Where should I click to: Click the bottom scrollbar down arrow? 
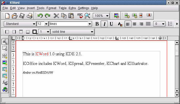[x=177, y=95]
